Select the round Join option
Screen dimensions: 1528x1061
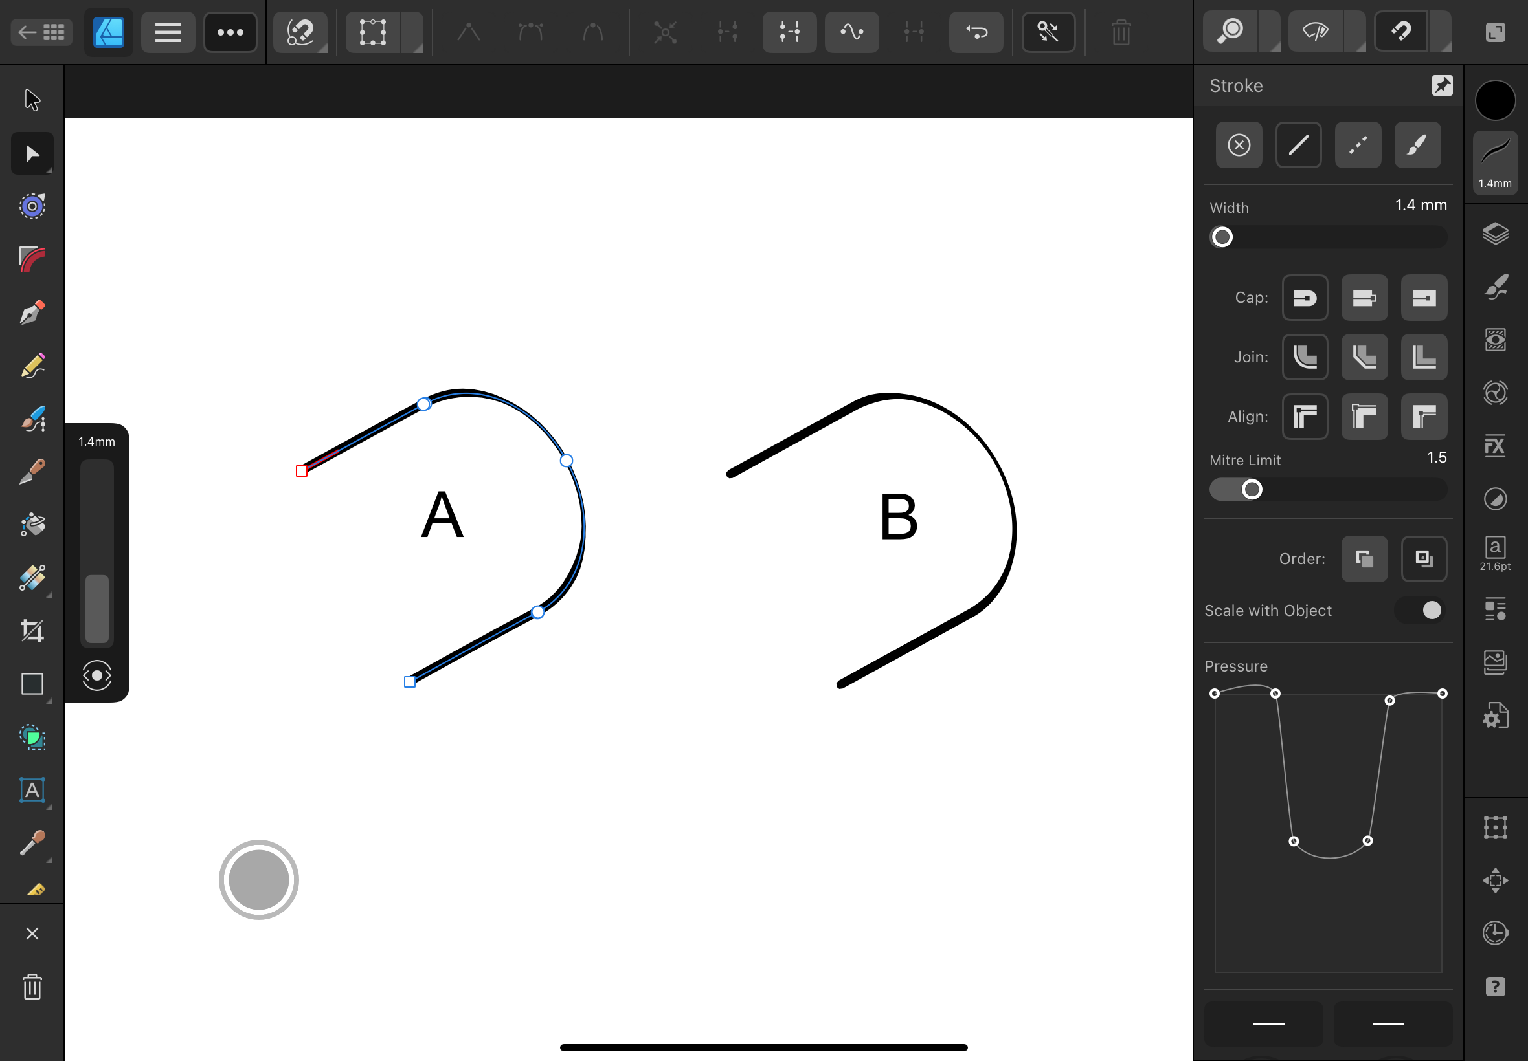coord(1305,357)
